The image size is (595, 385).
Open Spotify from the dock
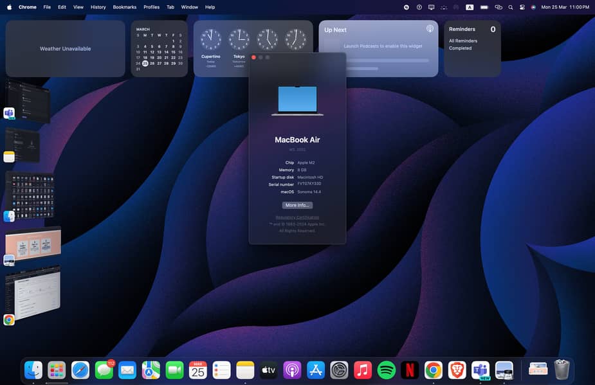386,370
